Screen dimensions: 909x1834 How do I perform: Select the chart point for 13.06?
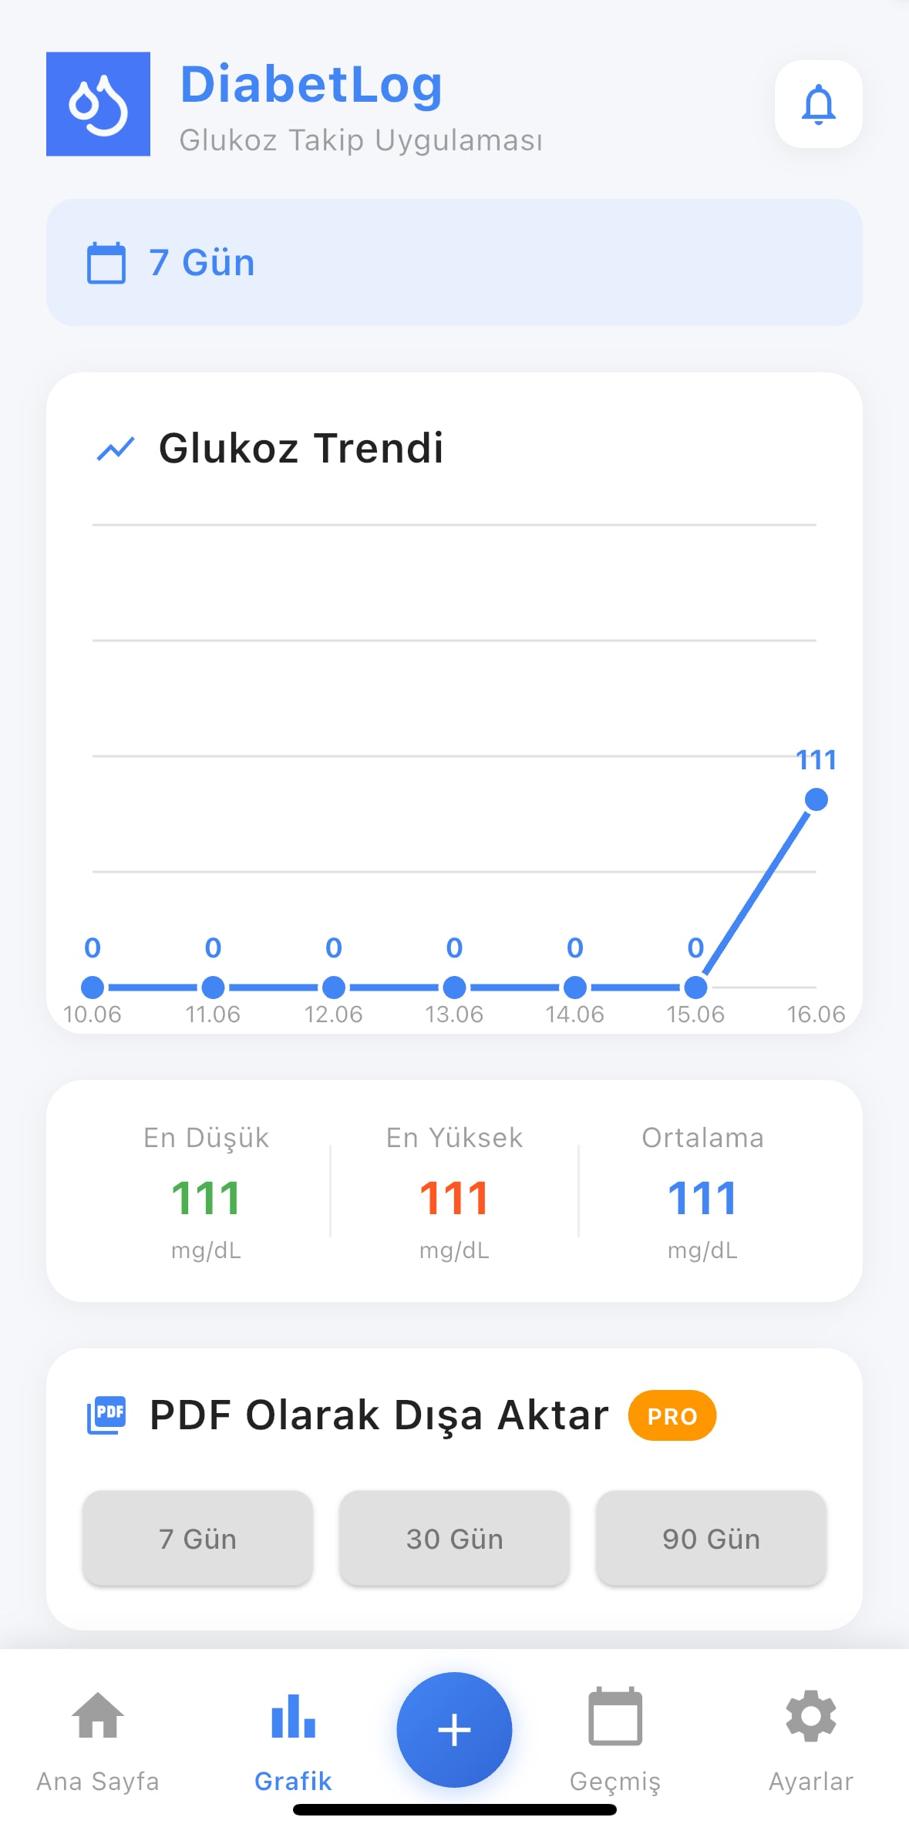tap(455, 987)
